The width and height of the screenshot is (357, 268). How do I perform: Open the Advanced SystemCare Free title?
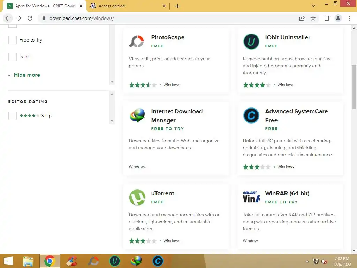tap(296, 116)
